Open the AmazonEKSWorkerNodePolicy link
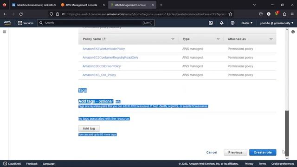The height and width of the screenshot is (167, 297). point(103,49)
